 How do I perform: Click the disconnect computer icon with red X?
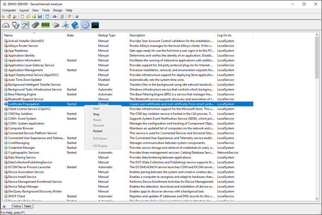click(x=15, y=16)
